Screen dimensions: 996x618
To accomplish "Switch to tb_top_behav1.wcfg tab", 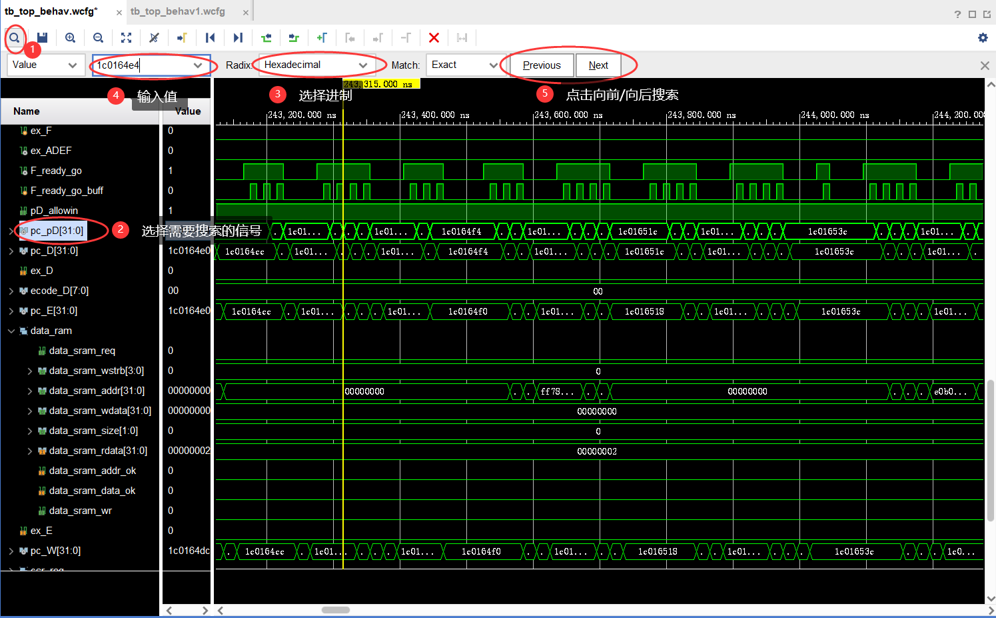I will (x=178, y=11).
